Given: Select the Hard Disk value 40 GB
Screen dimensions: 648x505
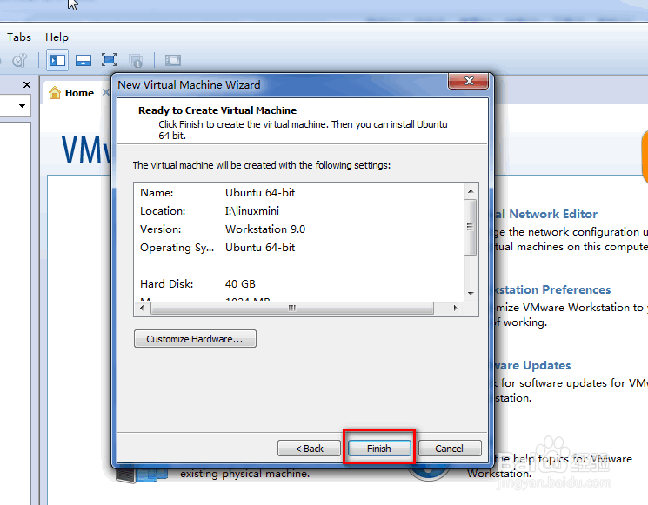Looking at the screenshot, I should (240, 284).
